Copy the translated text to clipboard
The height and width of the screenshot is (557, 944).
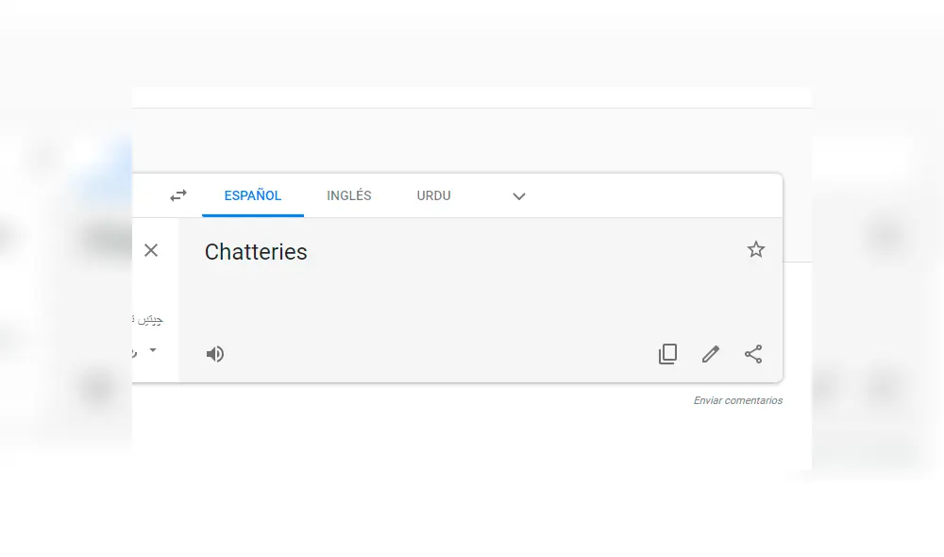[667, 353]
